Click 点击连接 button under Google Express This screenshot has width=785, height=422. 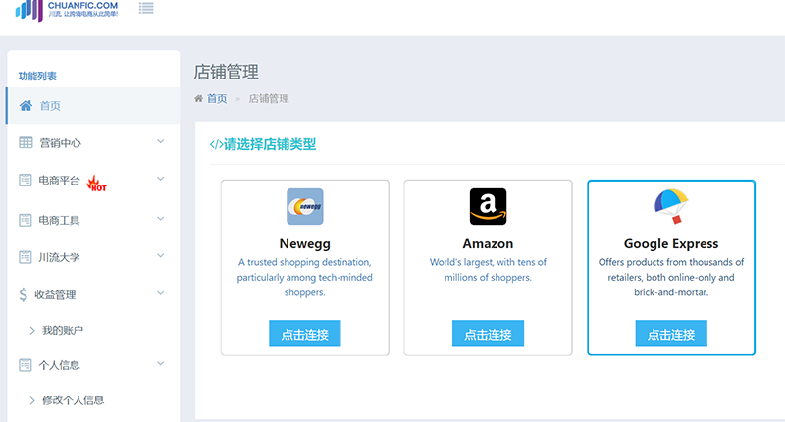tap(671, 334)
